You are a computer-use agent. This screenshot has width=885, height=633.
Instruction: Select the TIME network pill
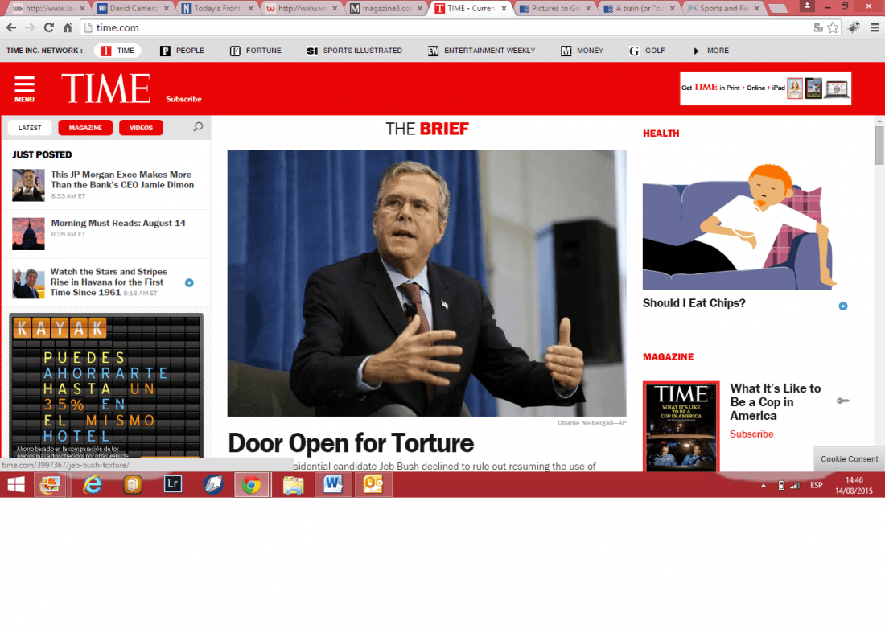[117, 51]
